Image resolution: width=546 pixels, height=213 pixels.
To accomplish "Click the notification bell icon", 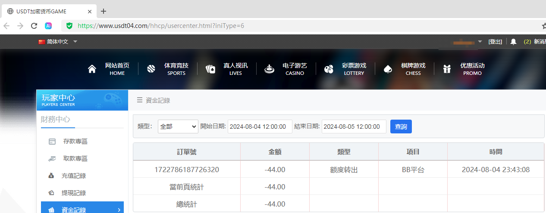I will click(x=513, y=42).
